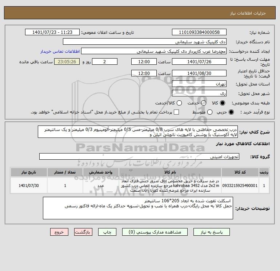
Task: Open the اطلاعات تماس خریدار link
Action: point(60,51)
